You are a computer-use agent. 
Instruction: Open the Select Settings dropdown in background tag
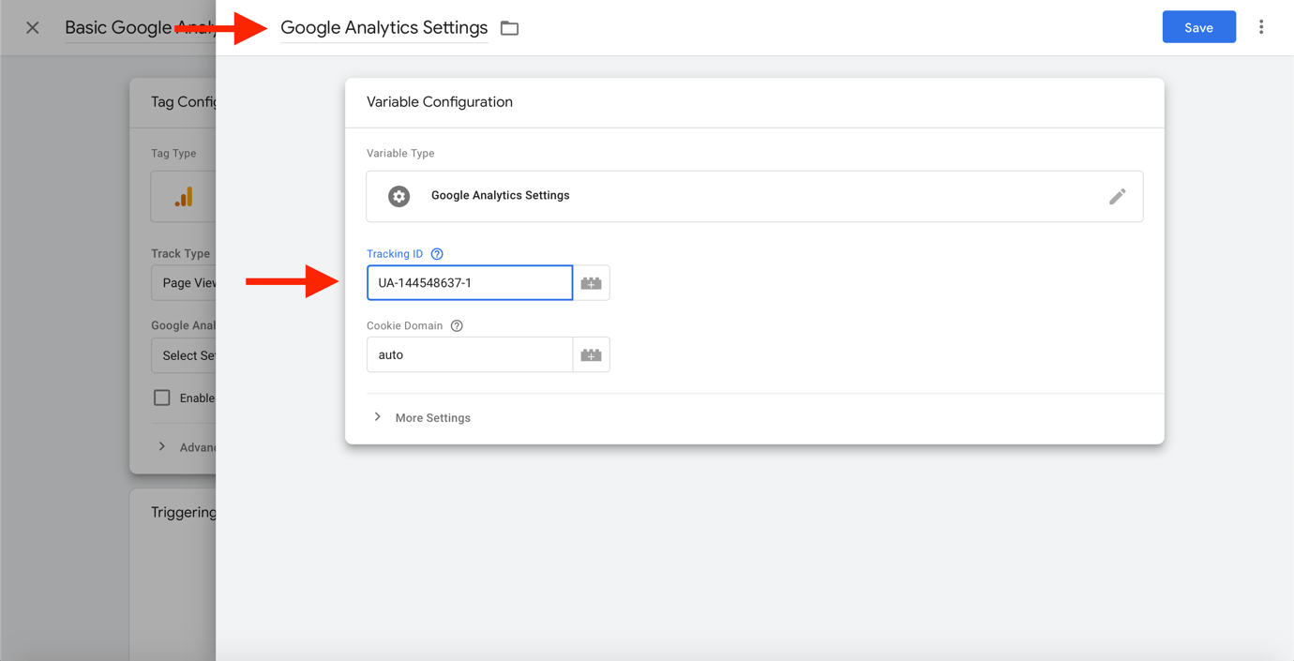[184, 356]
